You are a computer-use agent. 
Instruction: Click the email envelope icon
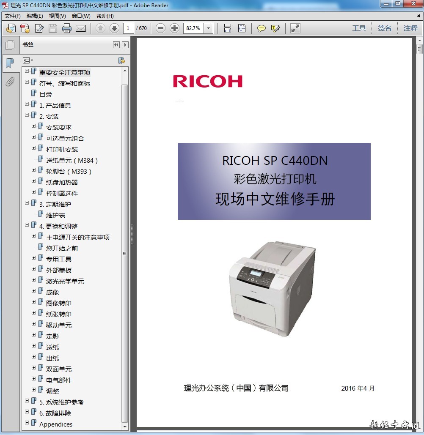[80, 28]
